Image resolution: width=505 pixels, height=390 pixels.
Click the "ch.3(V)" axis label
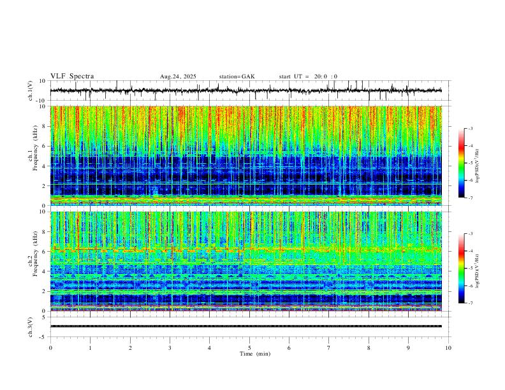point(31,327)
